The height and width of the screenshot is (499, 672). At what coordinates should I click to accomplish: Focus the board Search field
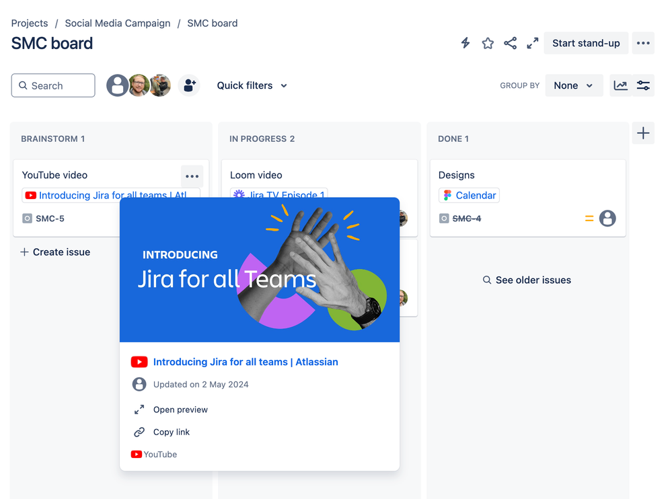pos(53,85)
